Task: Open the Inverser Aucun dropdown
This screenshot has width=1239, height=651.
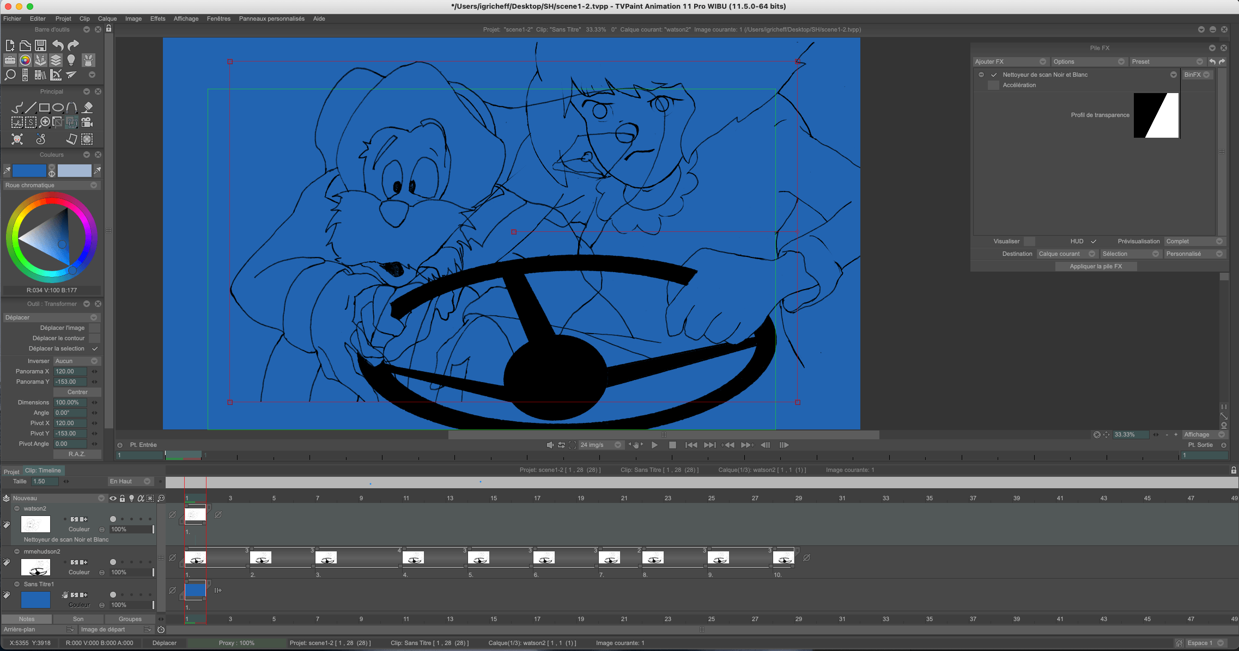Action: [x=77, y=361]
